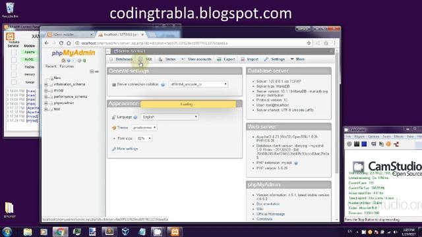The image size is (422, 237).
Task: Open the Settings tab in phpMyAdmin
Action: click(274, 59)
